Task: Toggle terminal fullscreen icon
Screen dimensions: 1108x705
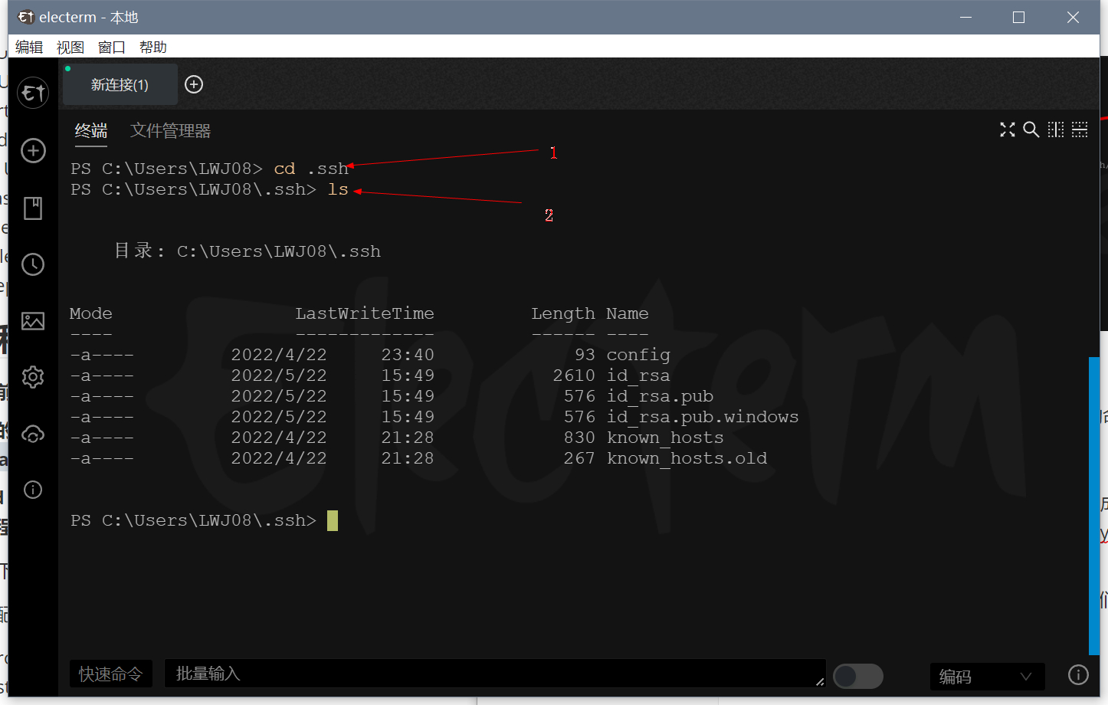Action: point(1008,130)
